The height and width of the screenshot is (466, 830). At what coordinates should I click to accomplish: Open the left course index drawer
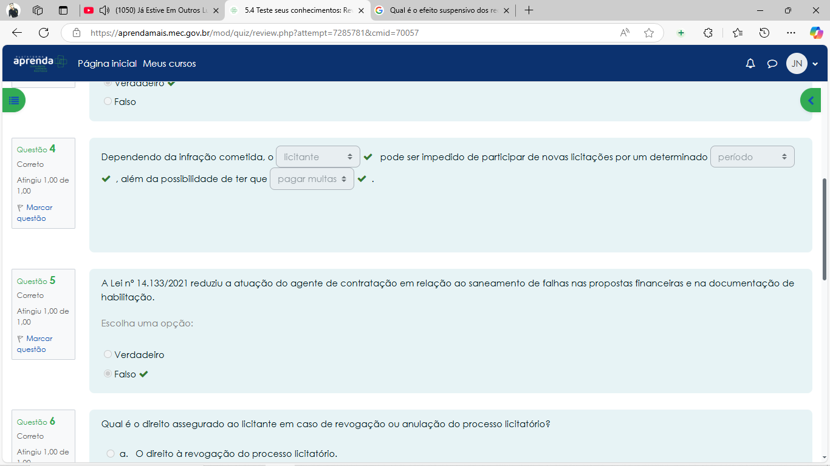pos(14,100)
